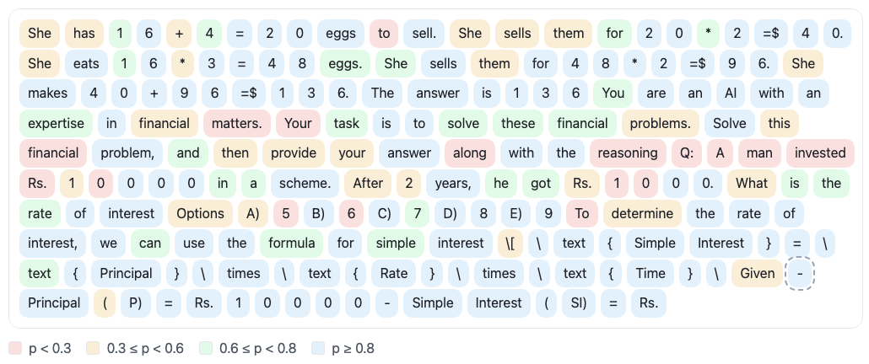Image resolution: width=869 pixels, height=364 pixels.
Task: Click the "formula" token
Action: pyautogui.click(x=292, y=244)
